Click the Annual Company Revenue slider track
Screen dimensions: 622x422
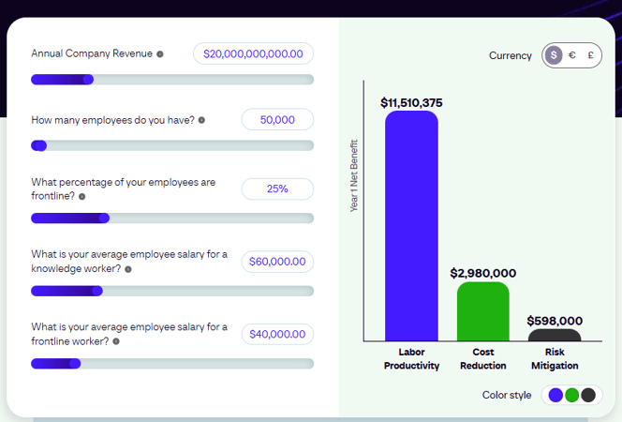click(x=172, y=80)
